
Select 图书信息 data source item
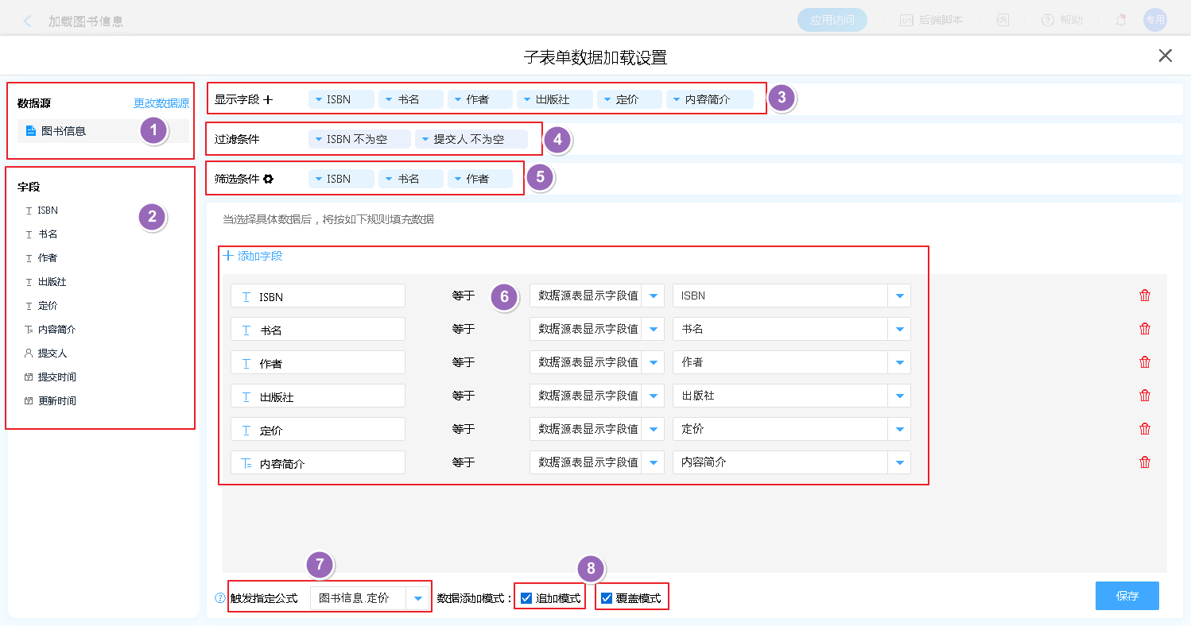64,131
